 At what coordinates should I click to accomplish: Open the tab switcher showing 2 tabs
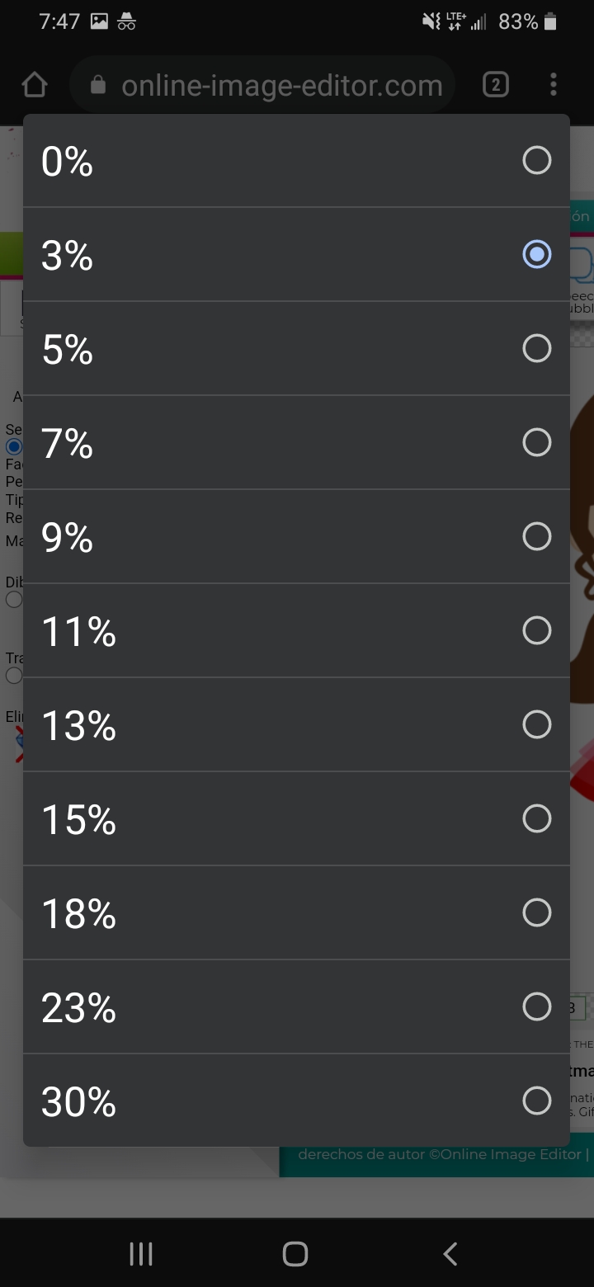[495, 85]
